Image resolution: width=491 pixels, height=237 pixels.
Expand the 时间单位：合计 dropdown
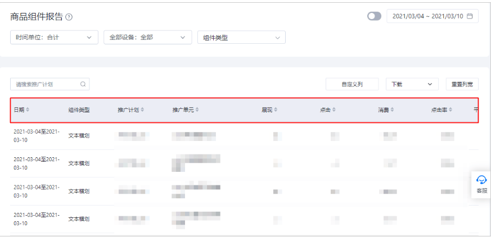(x=54, y=38)
